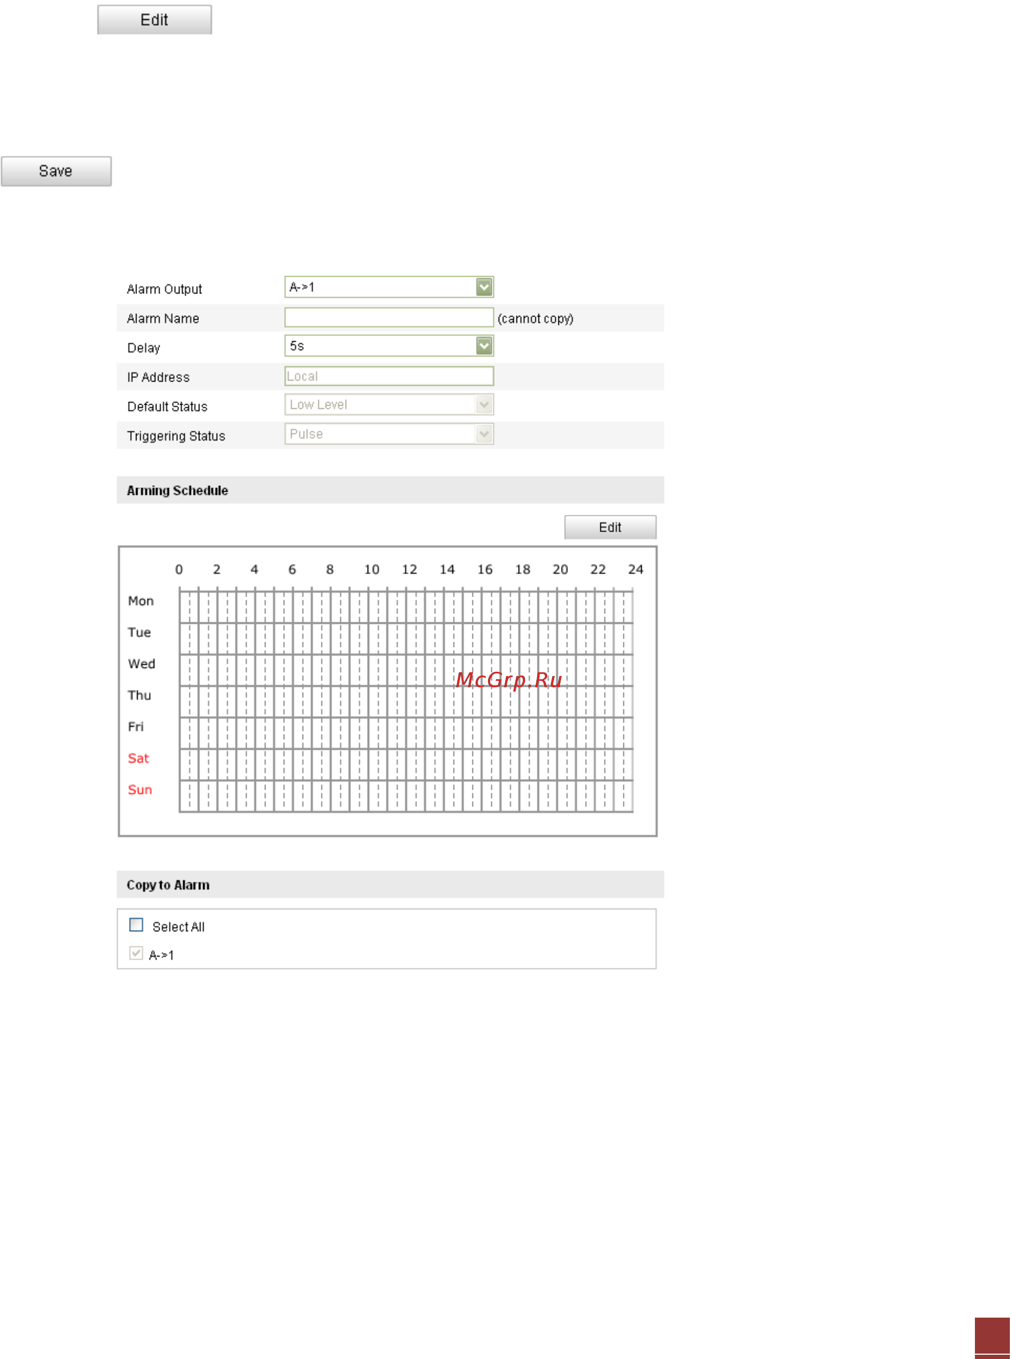Click Edit in the Arming Schedule section

coord(610,527)
